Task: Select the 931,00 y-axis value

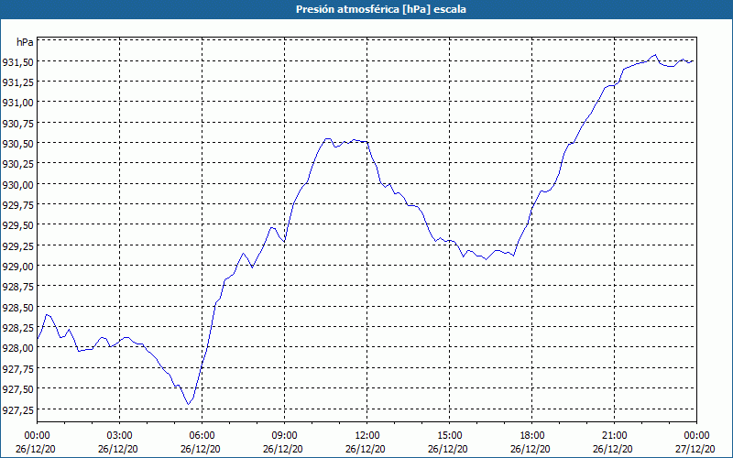Action: click(17, 103)
